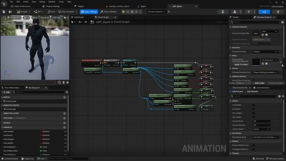
Task: Open Class Settings
Action: point(89,12)
